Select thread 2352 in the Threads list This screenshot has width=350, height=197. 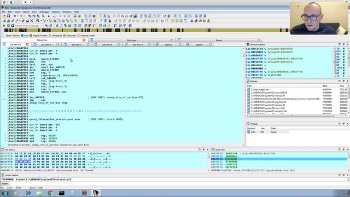tap(267, 132)
